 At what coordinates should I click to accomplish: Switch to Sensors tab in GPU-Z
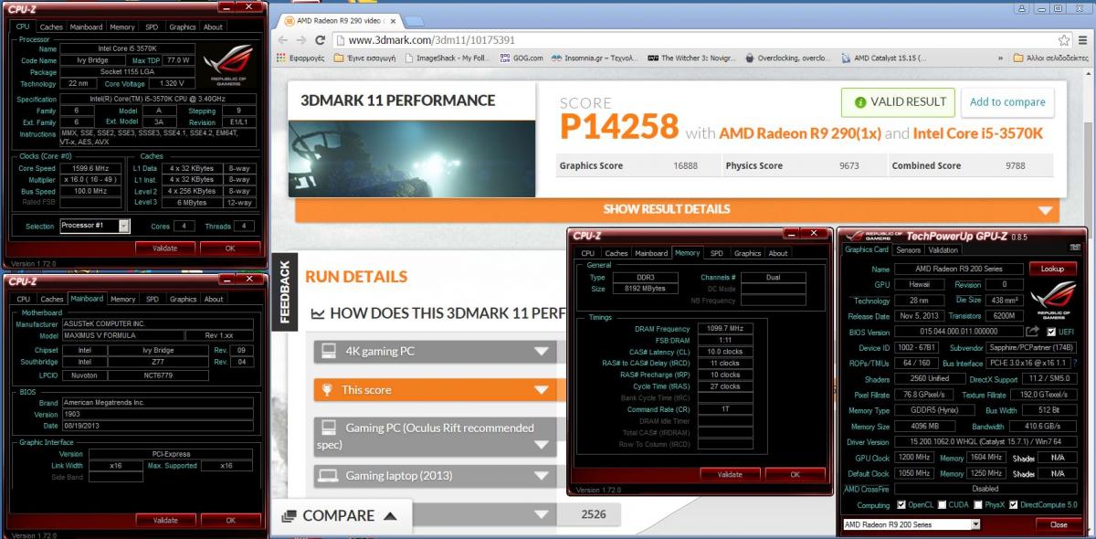tap(908, 249)
